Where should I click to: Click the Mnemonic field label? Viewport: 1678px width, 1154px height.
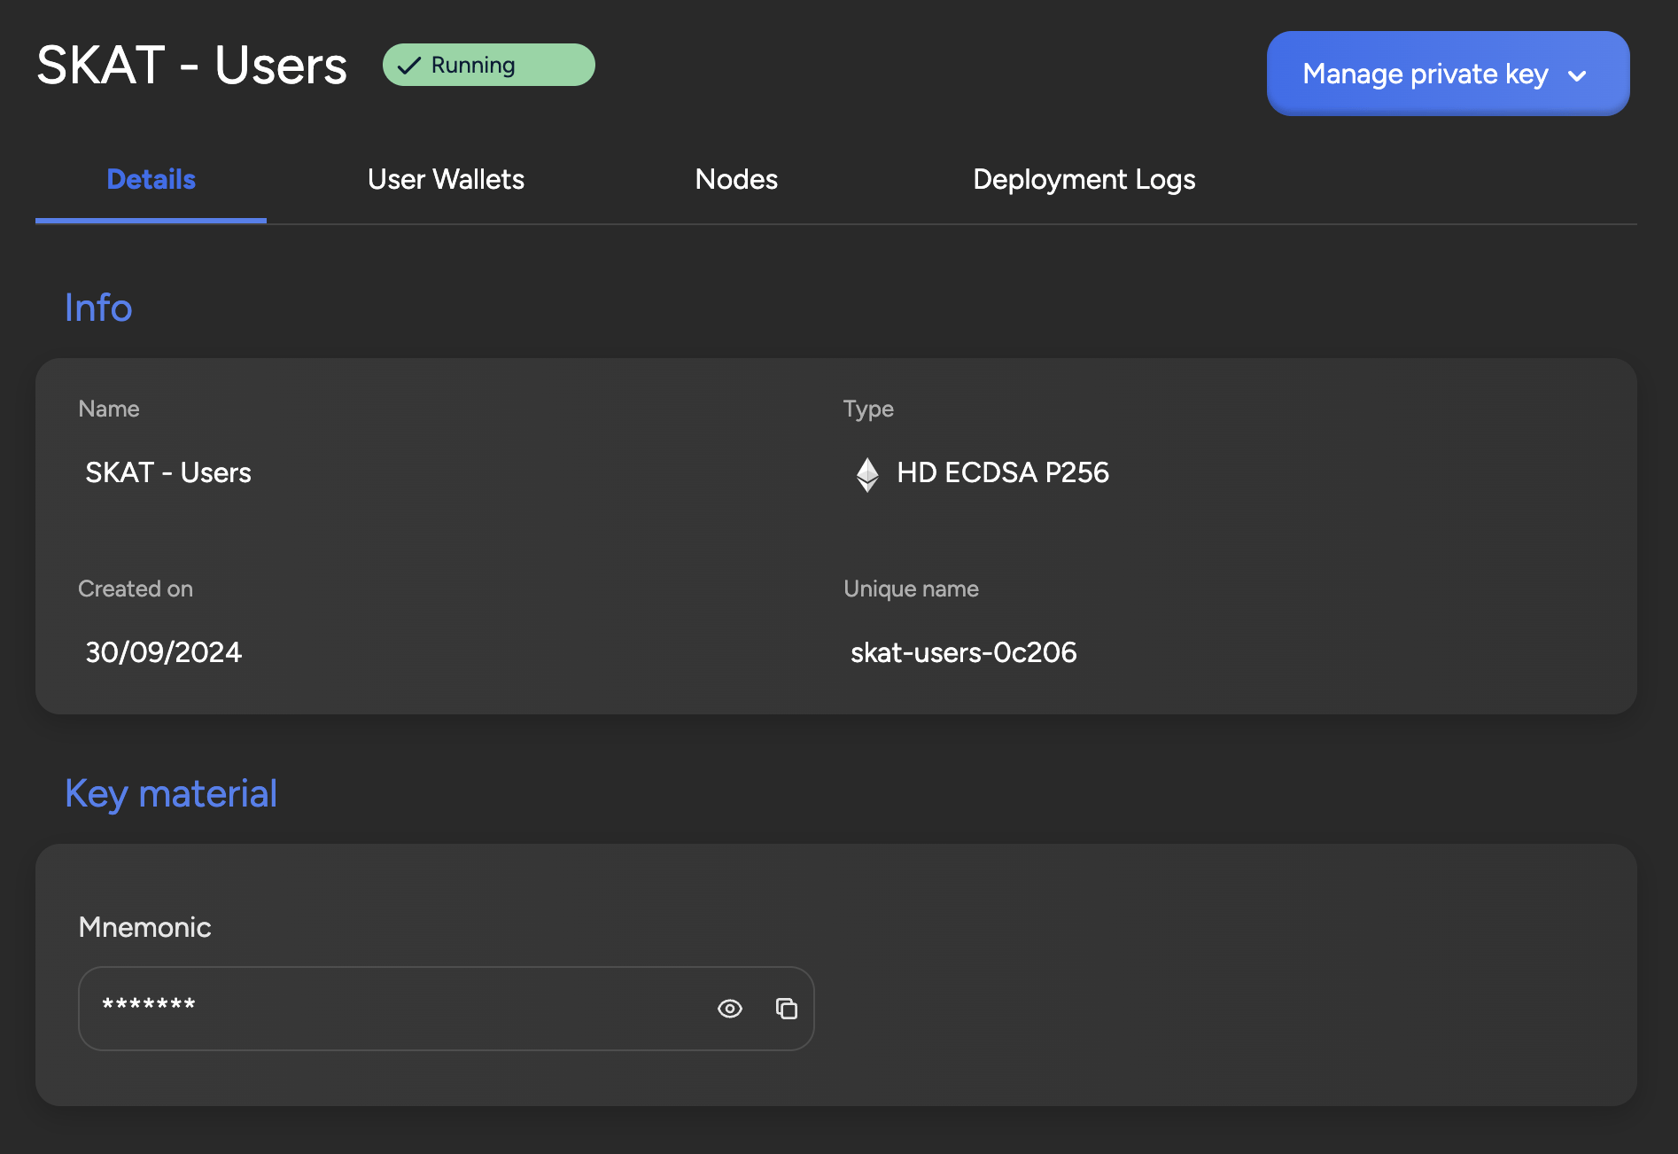point(144,927)
